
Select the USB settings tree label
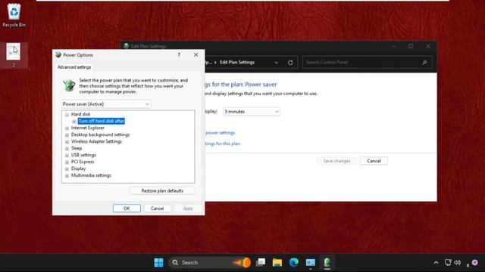coord(83,155)
